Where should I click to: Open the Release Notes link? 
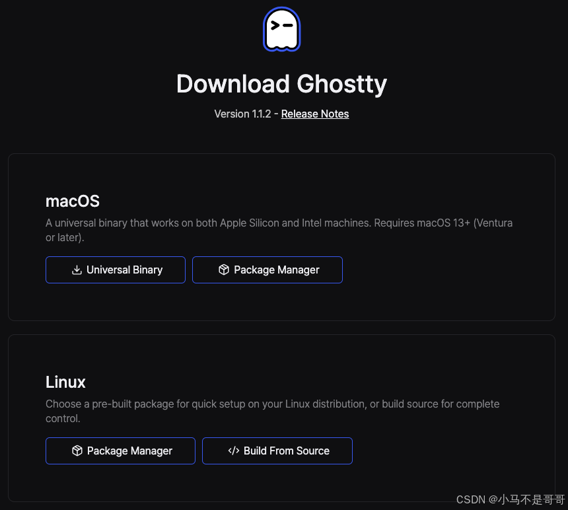(x=315, y=114)
